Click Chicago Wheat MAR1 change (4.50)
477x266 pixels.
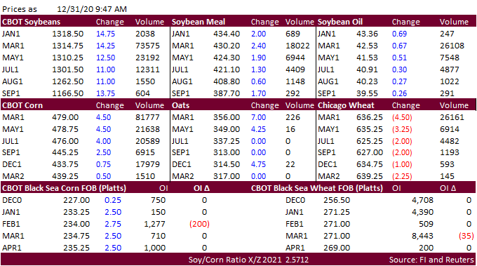point(402,117)
